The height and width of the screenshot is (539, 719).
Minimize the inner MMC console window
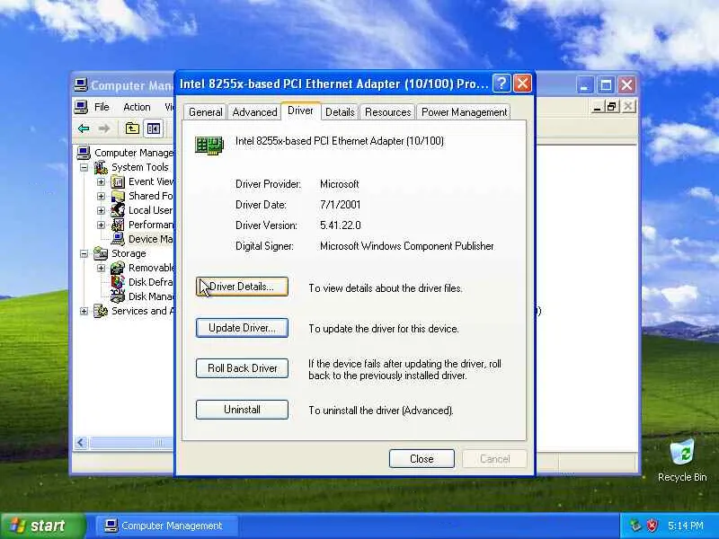coord(597,107)
